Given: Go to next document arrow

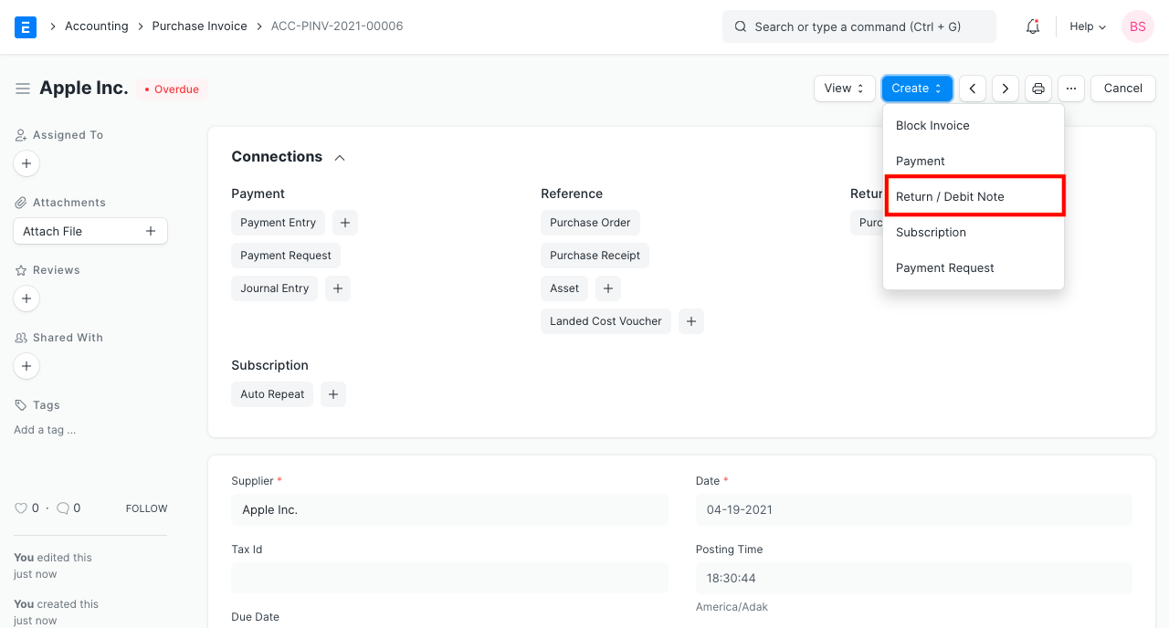Looking at the screenshot, I should click(1006, 89).
